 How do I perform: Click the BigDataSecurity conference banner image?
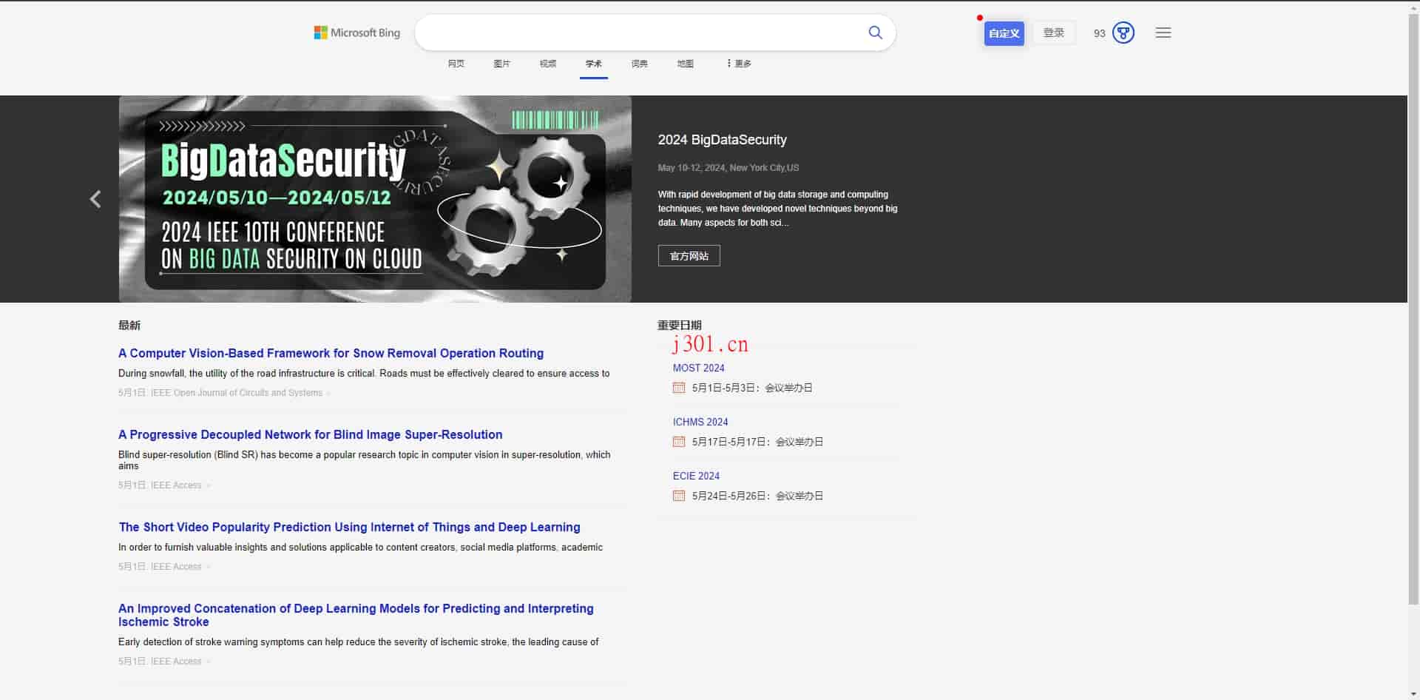pyautogui.click(x=375, y=199)
